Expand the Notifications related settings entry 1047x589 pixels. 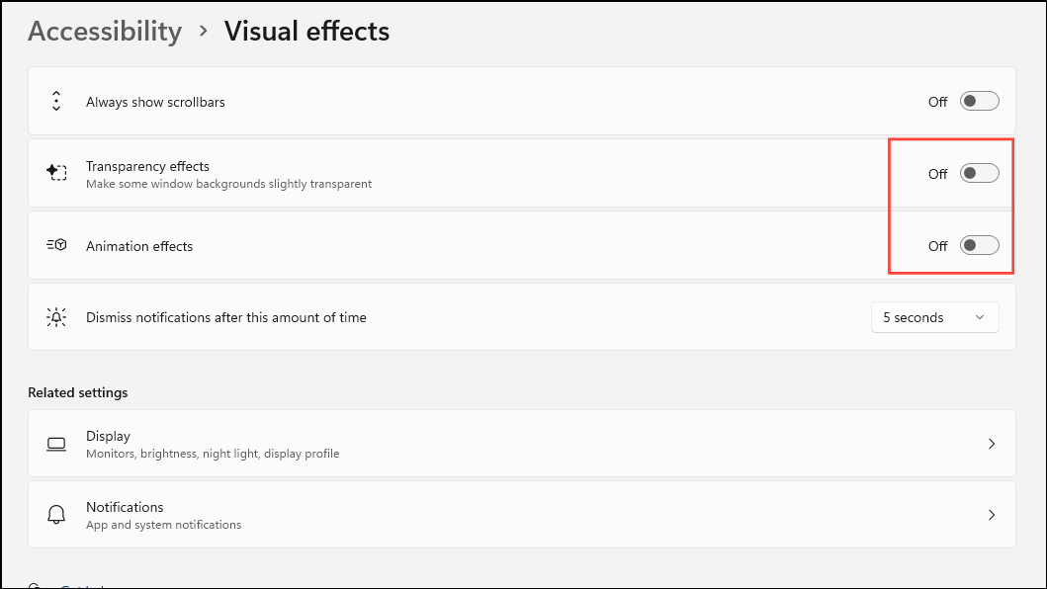[991, 514]
